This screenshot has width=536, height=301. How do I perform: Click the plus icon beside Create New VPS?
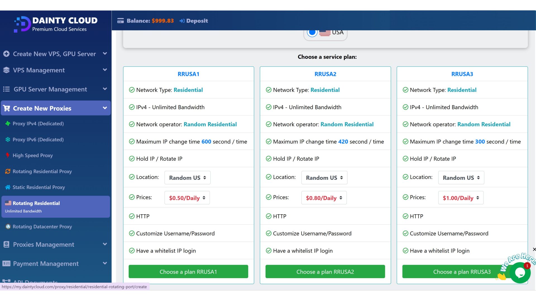[6, 54]
